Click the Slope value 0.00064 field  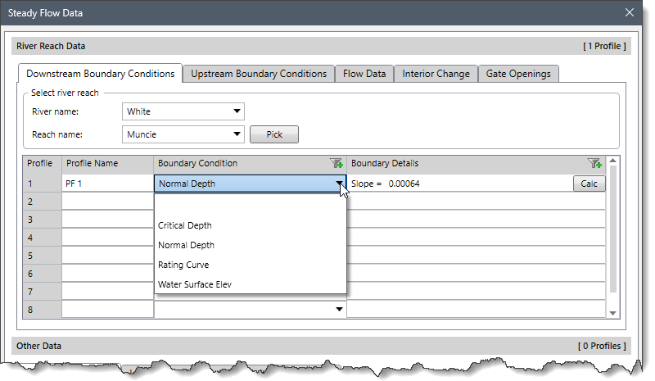click(404, 184)
